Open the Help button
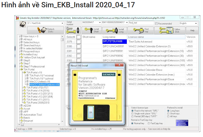The height and width of the screenshot is (137, 203). (x=192, y=30)
